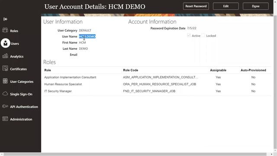
Task: Click FND_IT_SECURITY_MANAGER_JOB role code
Action: [149, 91]
